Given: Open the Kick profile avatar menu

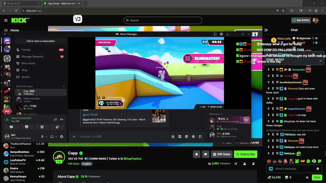Looking at the screenshot, I should 316,20.
